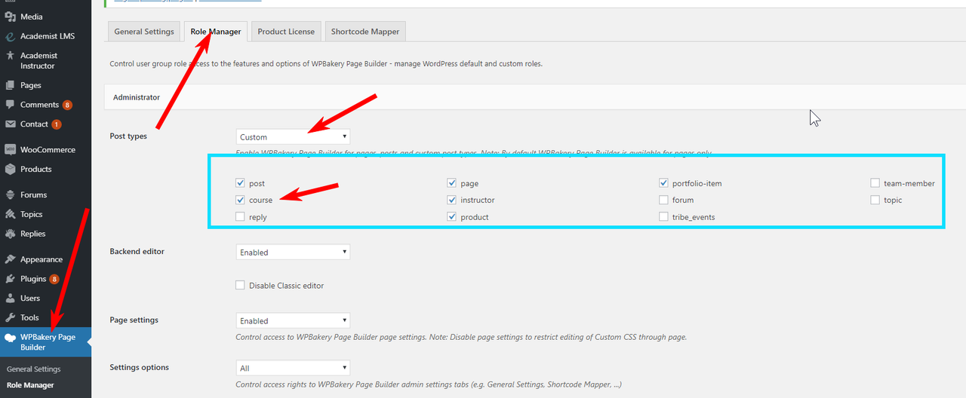This screenshot has width=966, height=398.
Task: Check the forum checkbox
Action: click(663, 200)
